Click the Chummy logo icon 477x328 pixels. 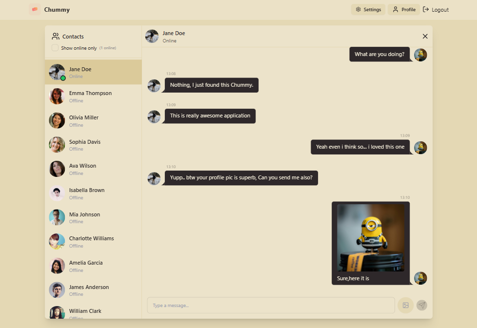(35, 10)
